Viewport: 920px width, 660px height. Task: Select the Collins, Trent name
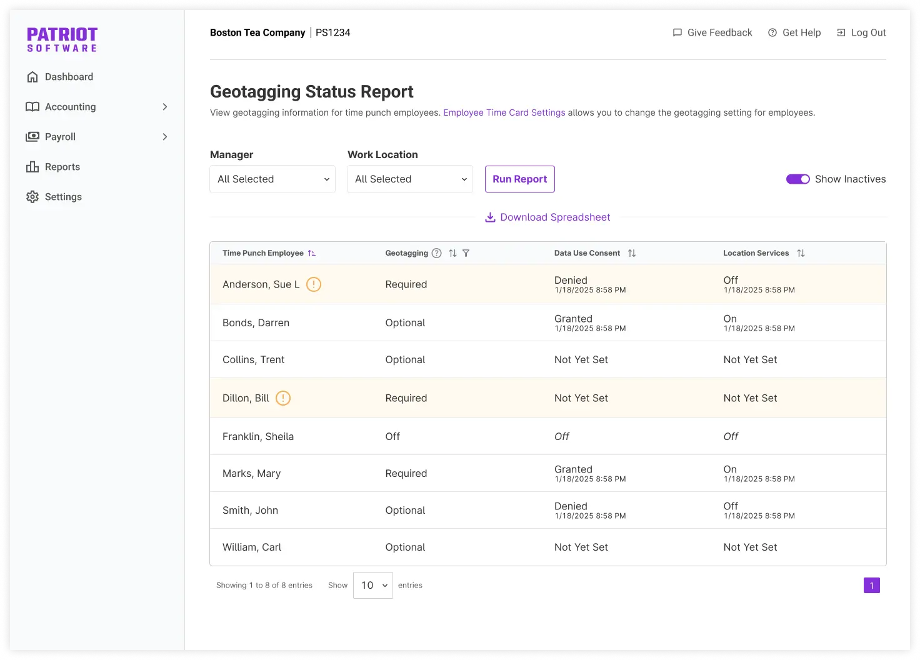[x=253, y=359]
